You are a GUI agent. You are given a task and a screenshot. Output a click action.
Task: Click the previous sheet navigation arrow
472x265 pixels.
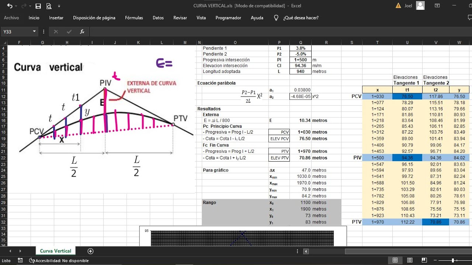pos(10,251)
